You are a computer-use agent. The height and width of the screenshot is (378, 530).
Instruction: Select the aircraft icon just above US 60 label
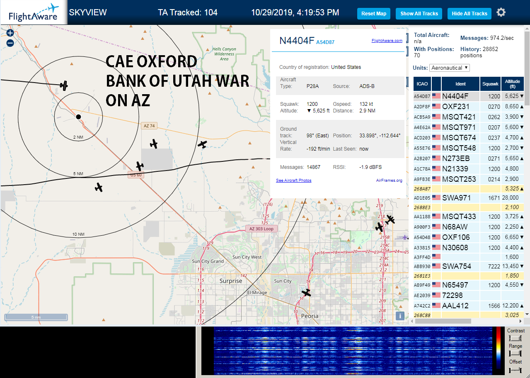140,166
